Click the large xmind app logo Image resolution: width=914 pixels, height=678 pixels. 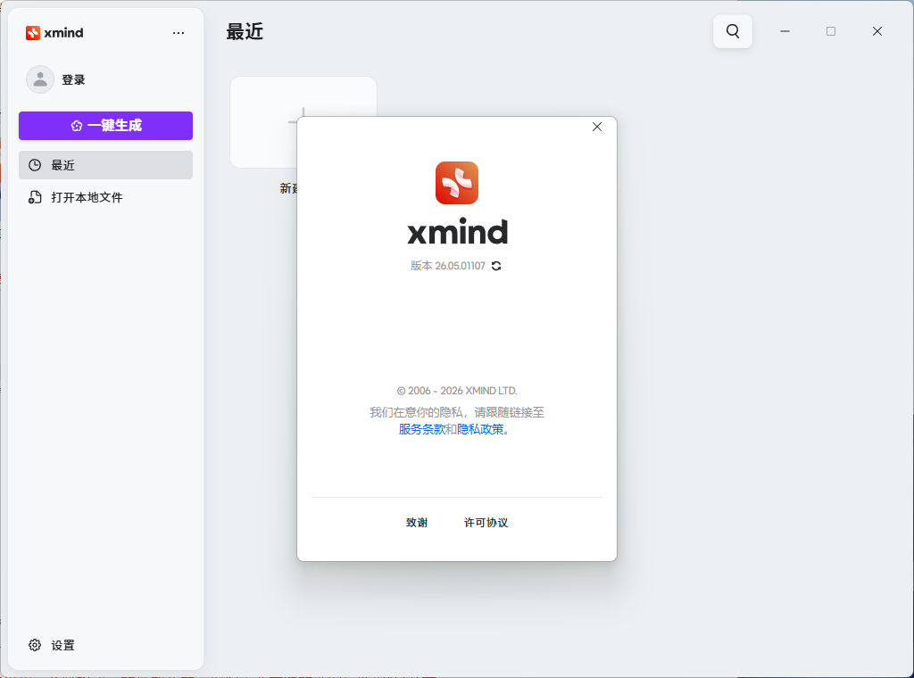pos(457,183)
